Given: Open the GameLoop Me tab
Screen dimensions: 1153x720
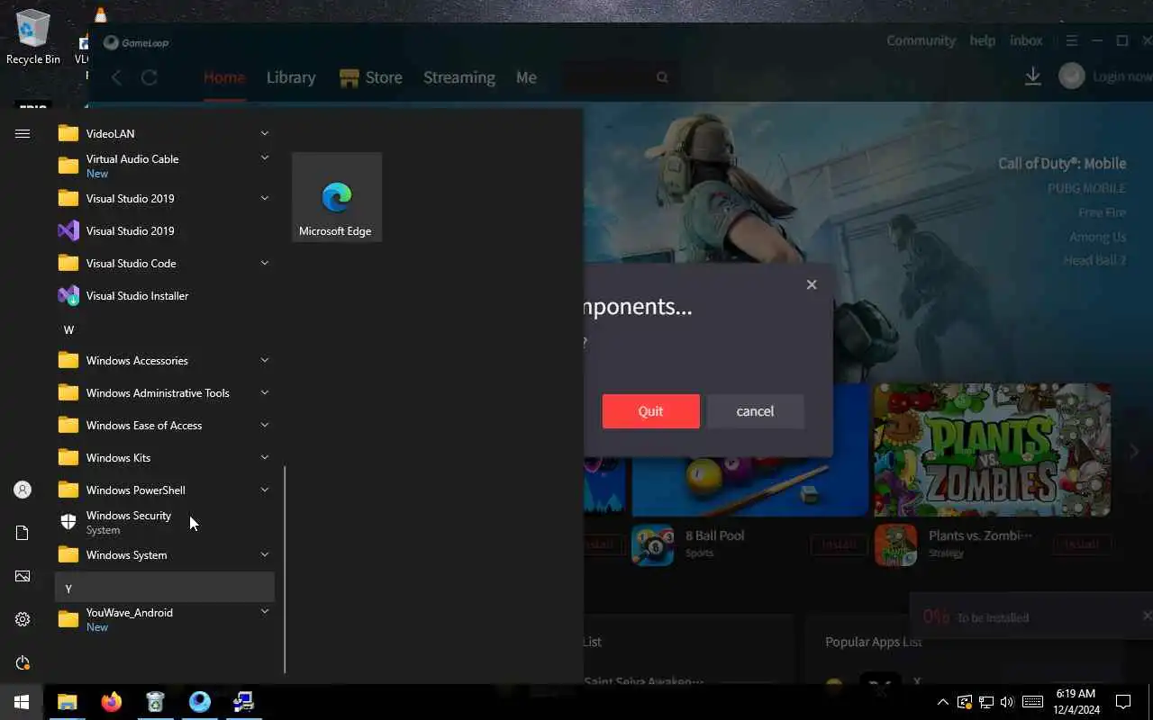Looking at the screenshot, I should (x=526, y=77).
